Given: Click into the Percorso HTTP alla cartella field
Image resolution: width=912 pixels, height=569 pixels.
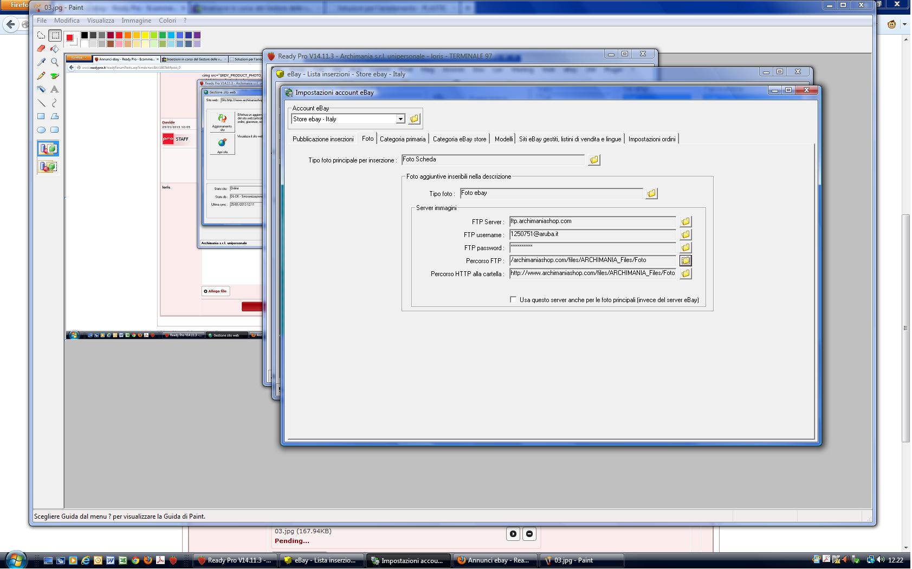Looking at the screenshot, I should click(593, 273).
